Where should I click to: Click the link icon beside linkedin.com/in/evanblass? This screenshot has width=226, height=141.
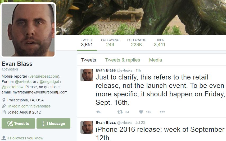pos(4,106)
